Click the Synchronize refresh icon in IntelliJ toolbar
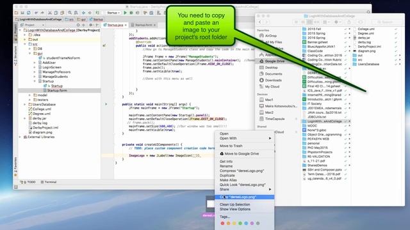410x230 pixels. pyautogui.click(x=28, y=13)
